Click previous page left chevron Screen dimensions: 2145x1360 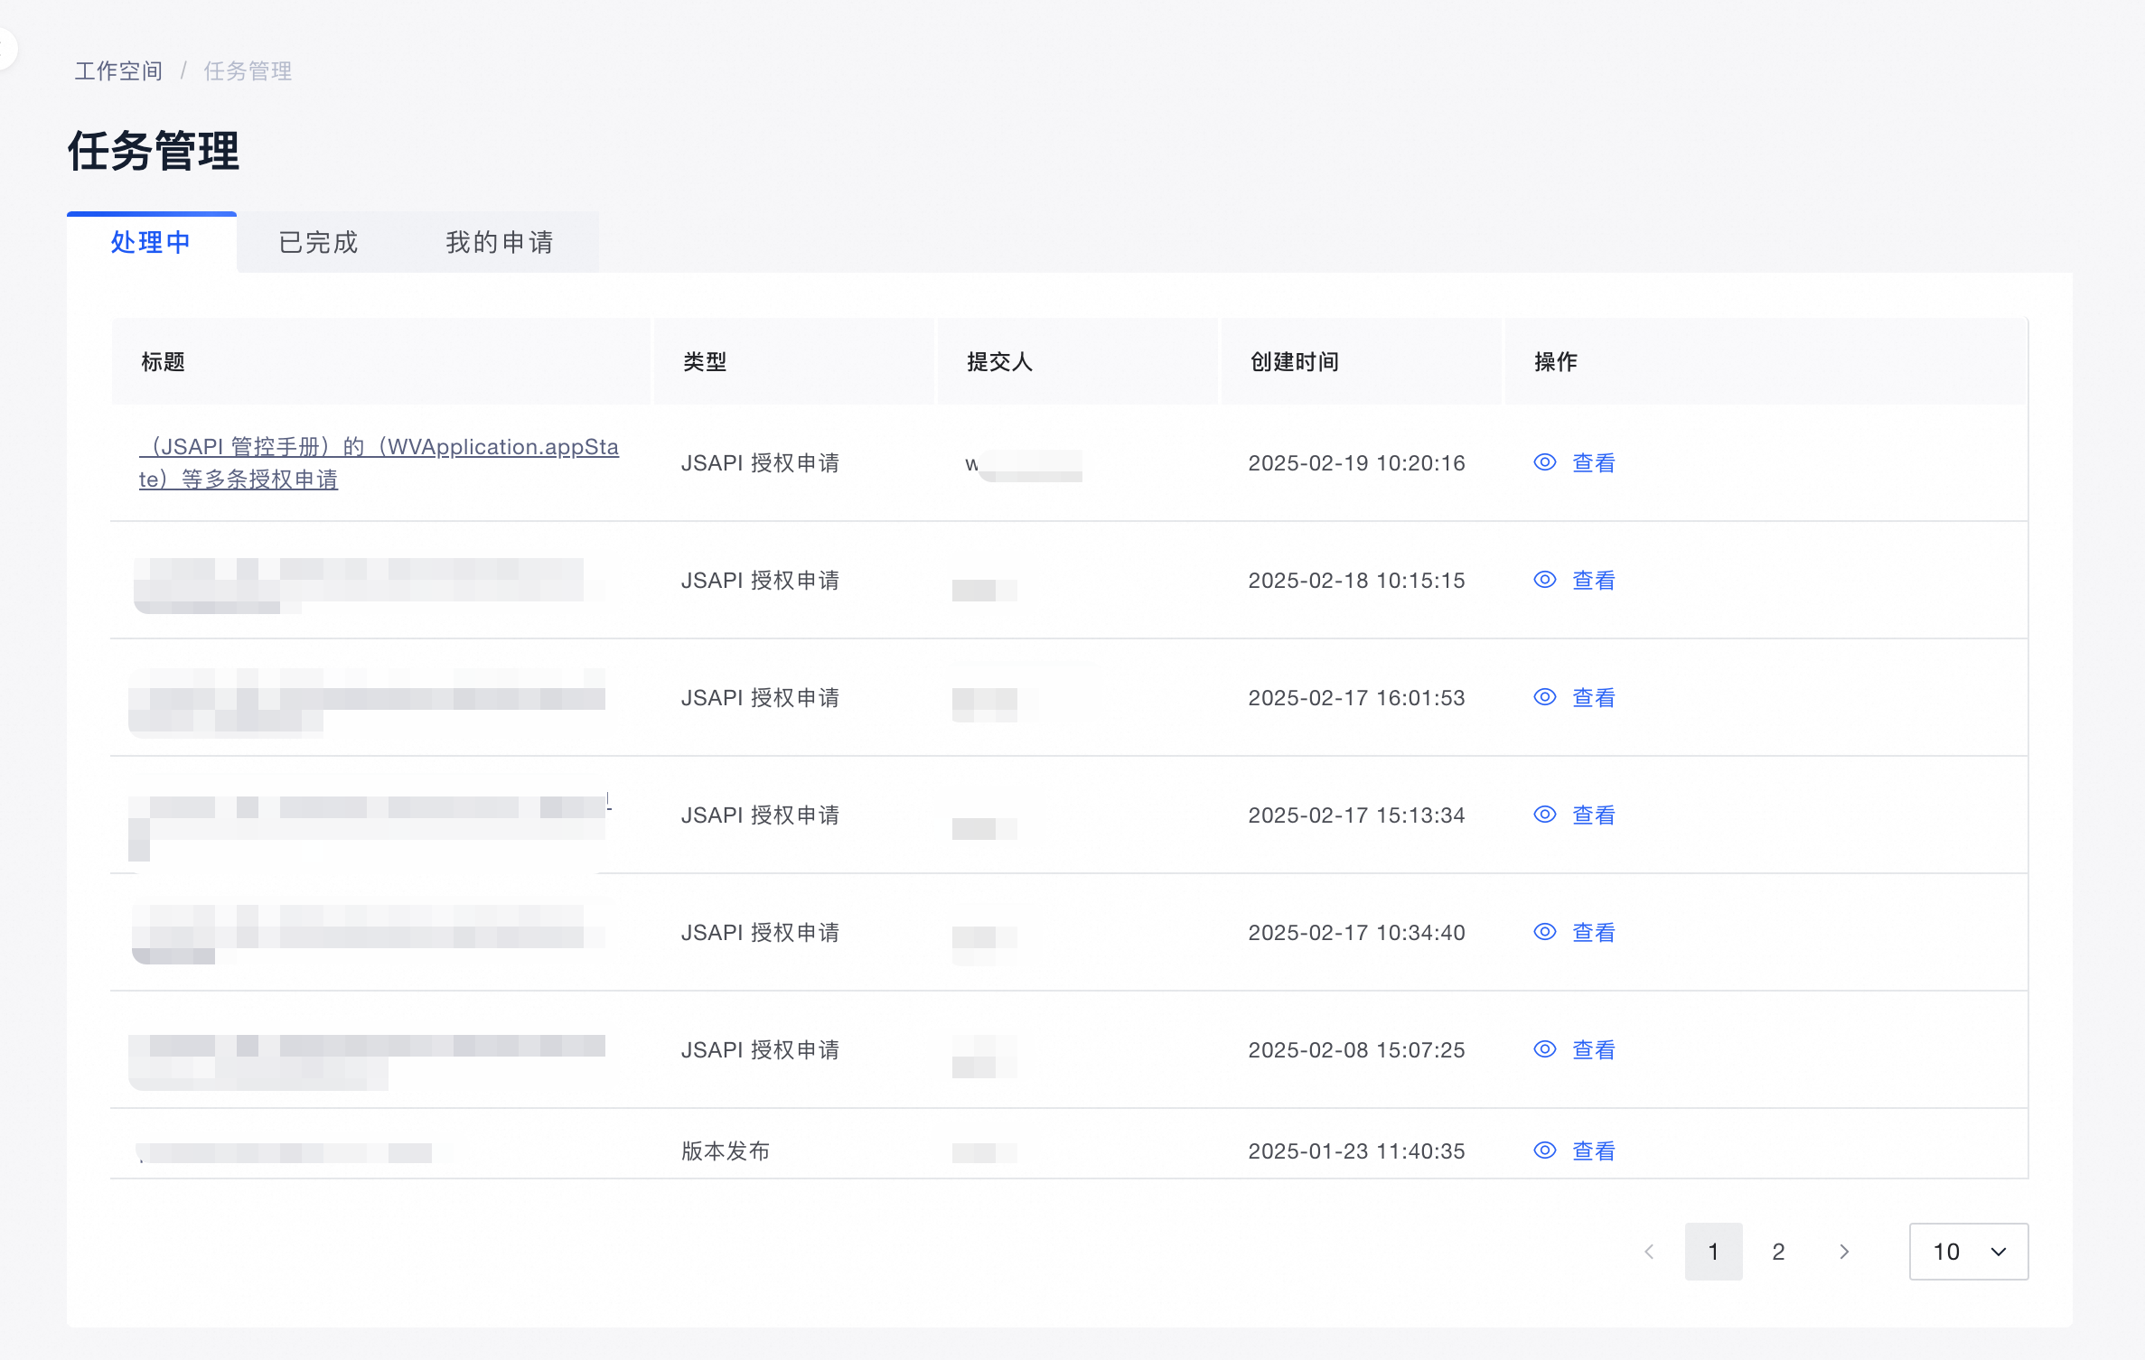[1649, 1252]
